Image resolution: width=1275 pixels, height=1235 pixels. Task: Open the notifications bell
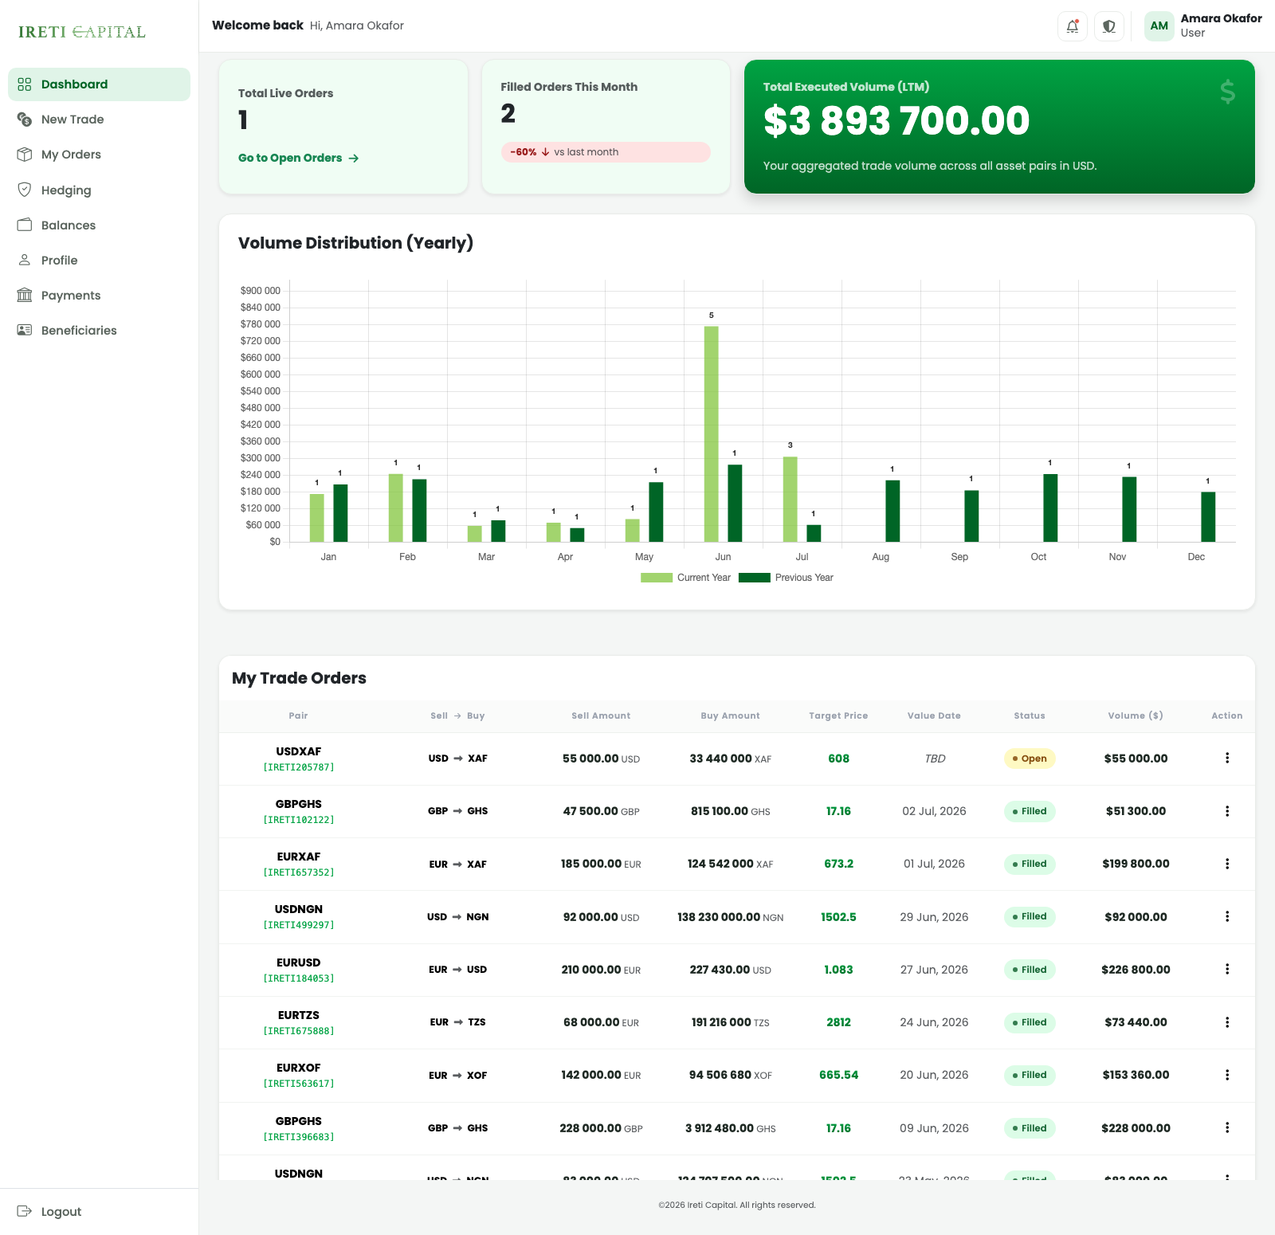pos(1073,26)
